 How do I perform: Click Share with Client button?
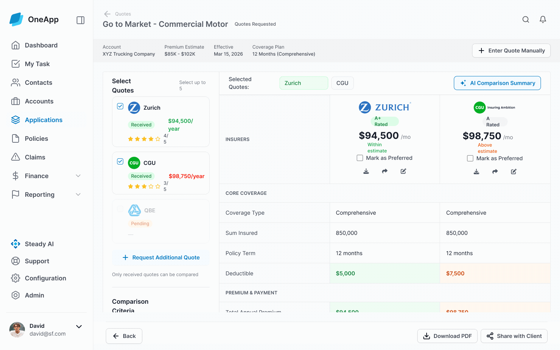point(514,336)
